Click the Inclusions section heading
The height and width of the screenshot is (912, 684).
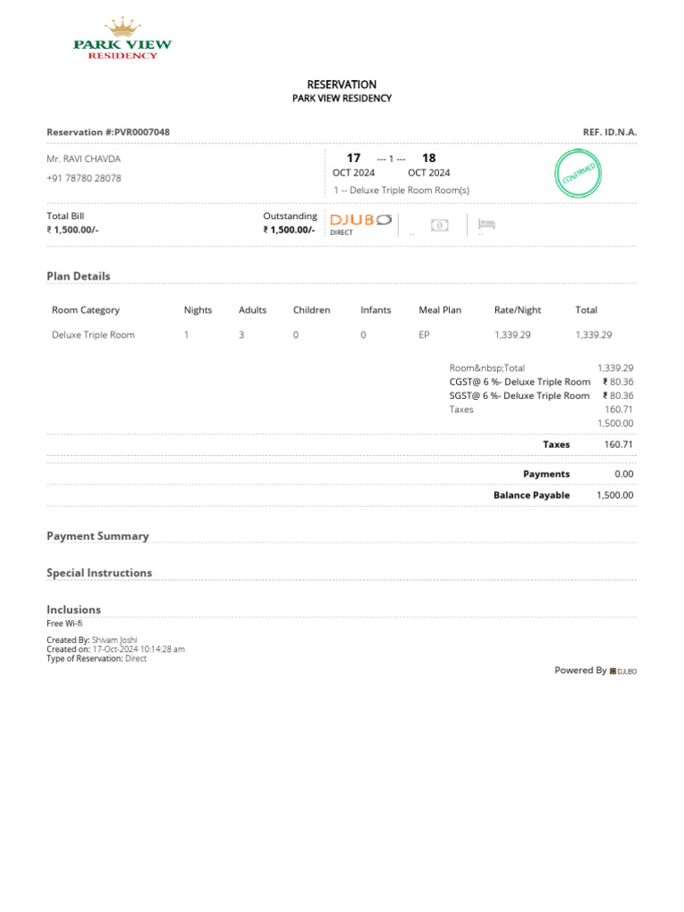(74, 609)
